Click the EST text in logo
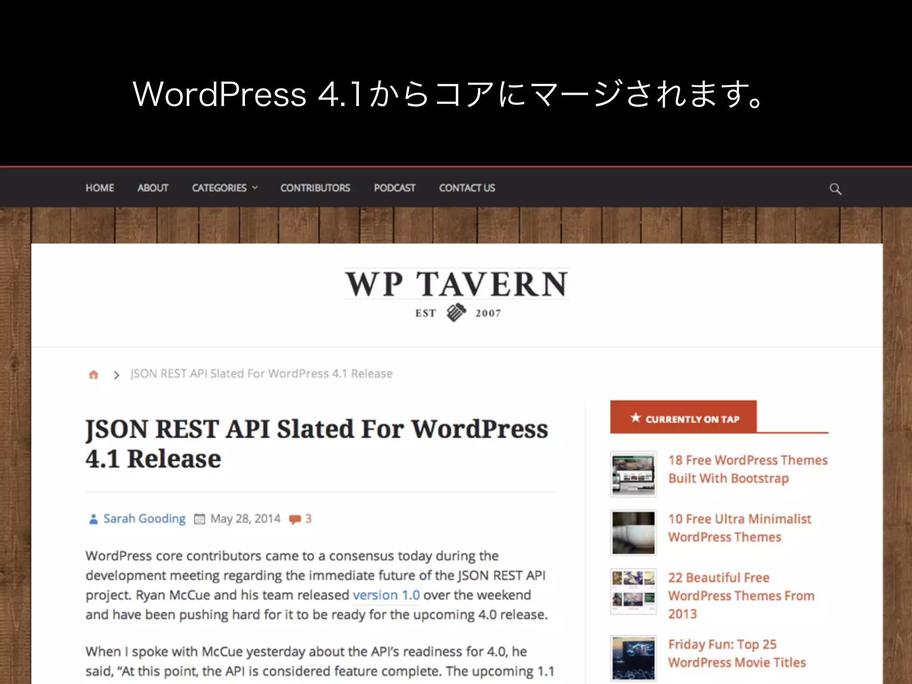The height and width of the screenshot is (684, 912). [425, 313]
